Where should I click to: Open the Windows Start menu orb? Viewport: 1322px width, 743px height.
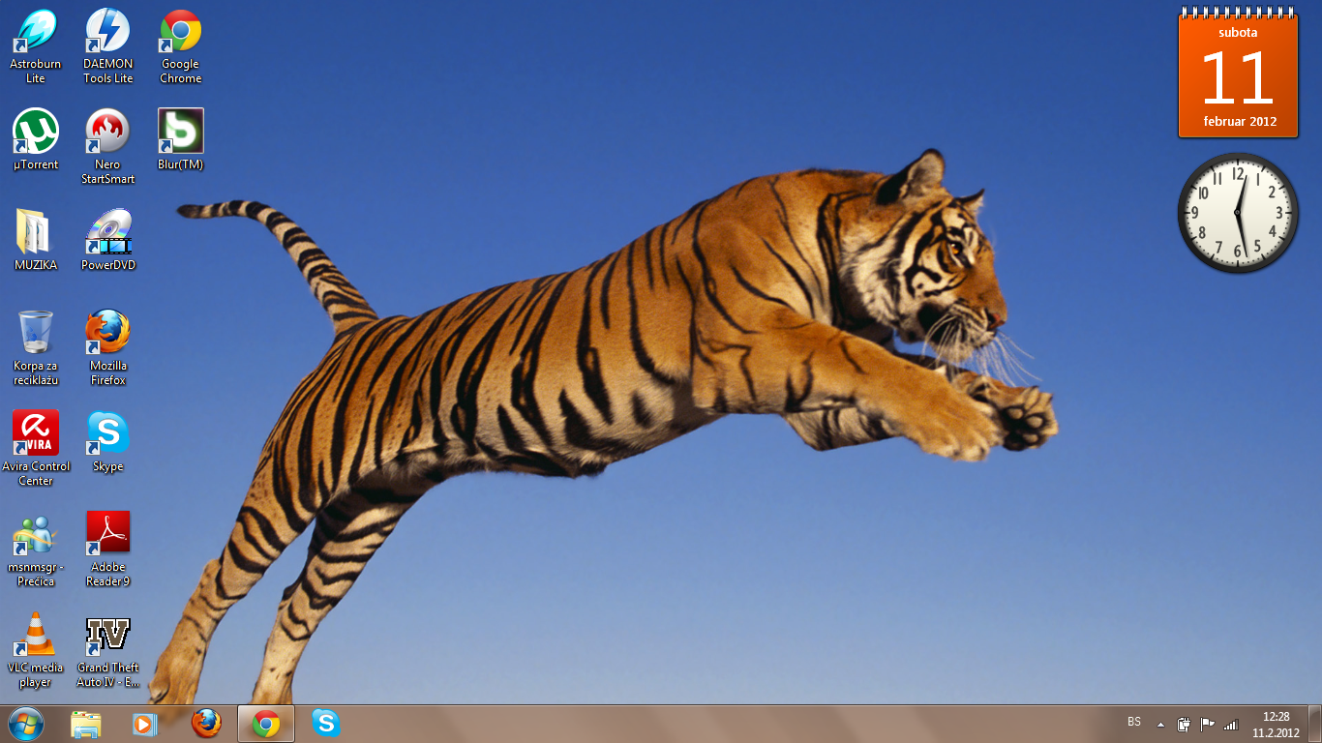pyautogui.click(x=26, y=724)
